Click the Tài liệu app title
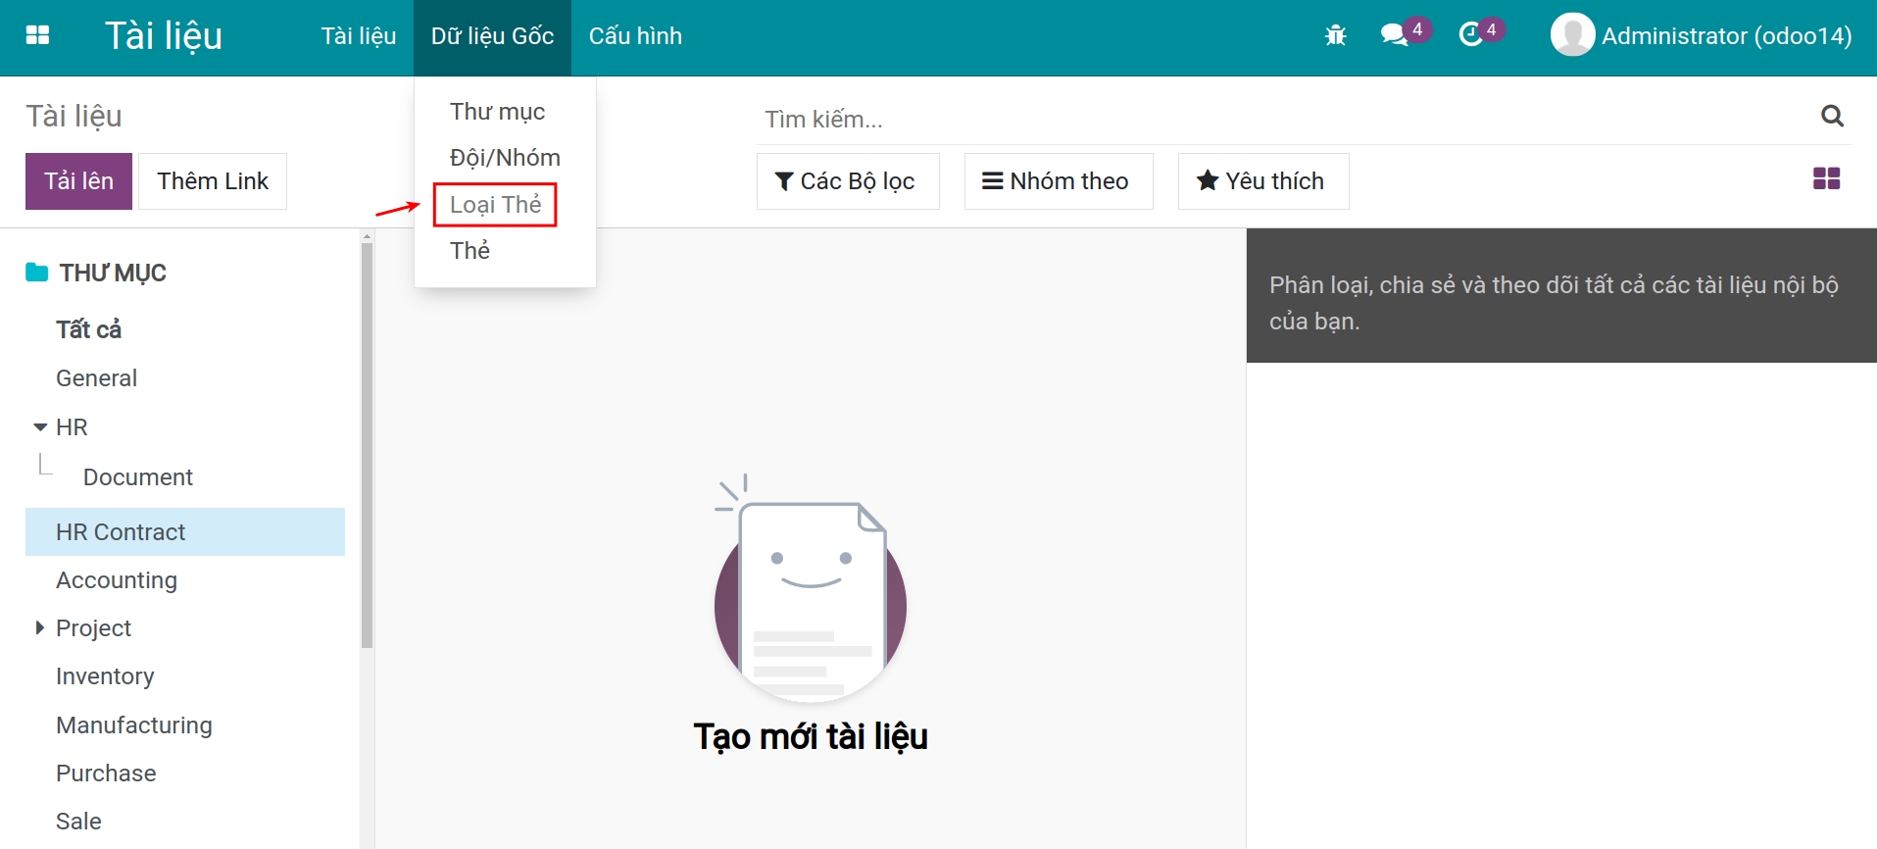 [x=164, y=36]
